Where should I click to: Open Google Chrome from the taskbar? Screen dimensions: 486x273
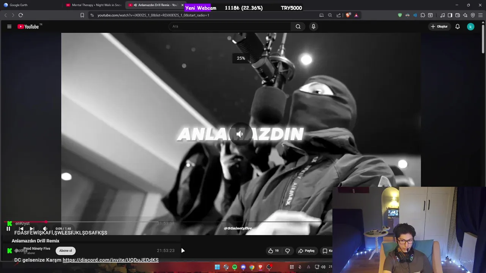coord(252,267)
